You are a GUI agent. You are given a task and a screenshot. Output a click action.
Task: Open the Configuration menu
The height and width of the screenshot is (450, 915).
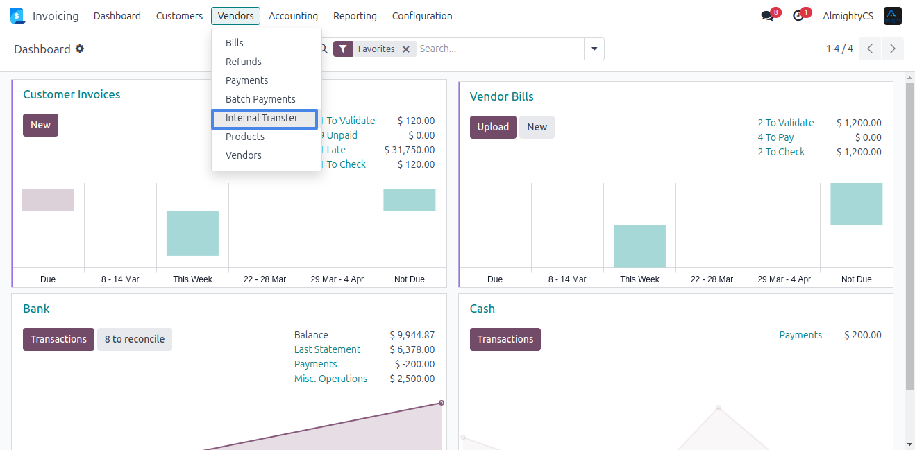coord(421,16)
